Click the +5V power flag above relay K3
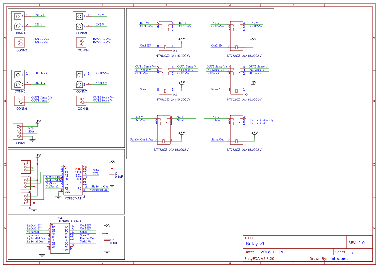This screenshot has height=268, width=379. (252, 39)
